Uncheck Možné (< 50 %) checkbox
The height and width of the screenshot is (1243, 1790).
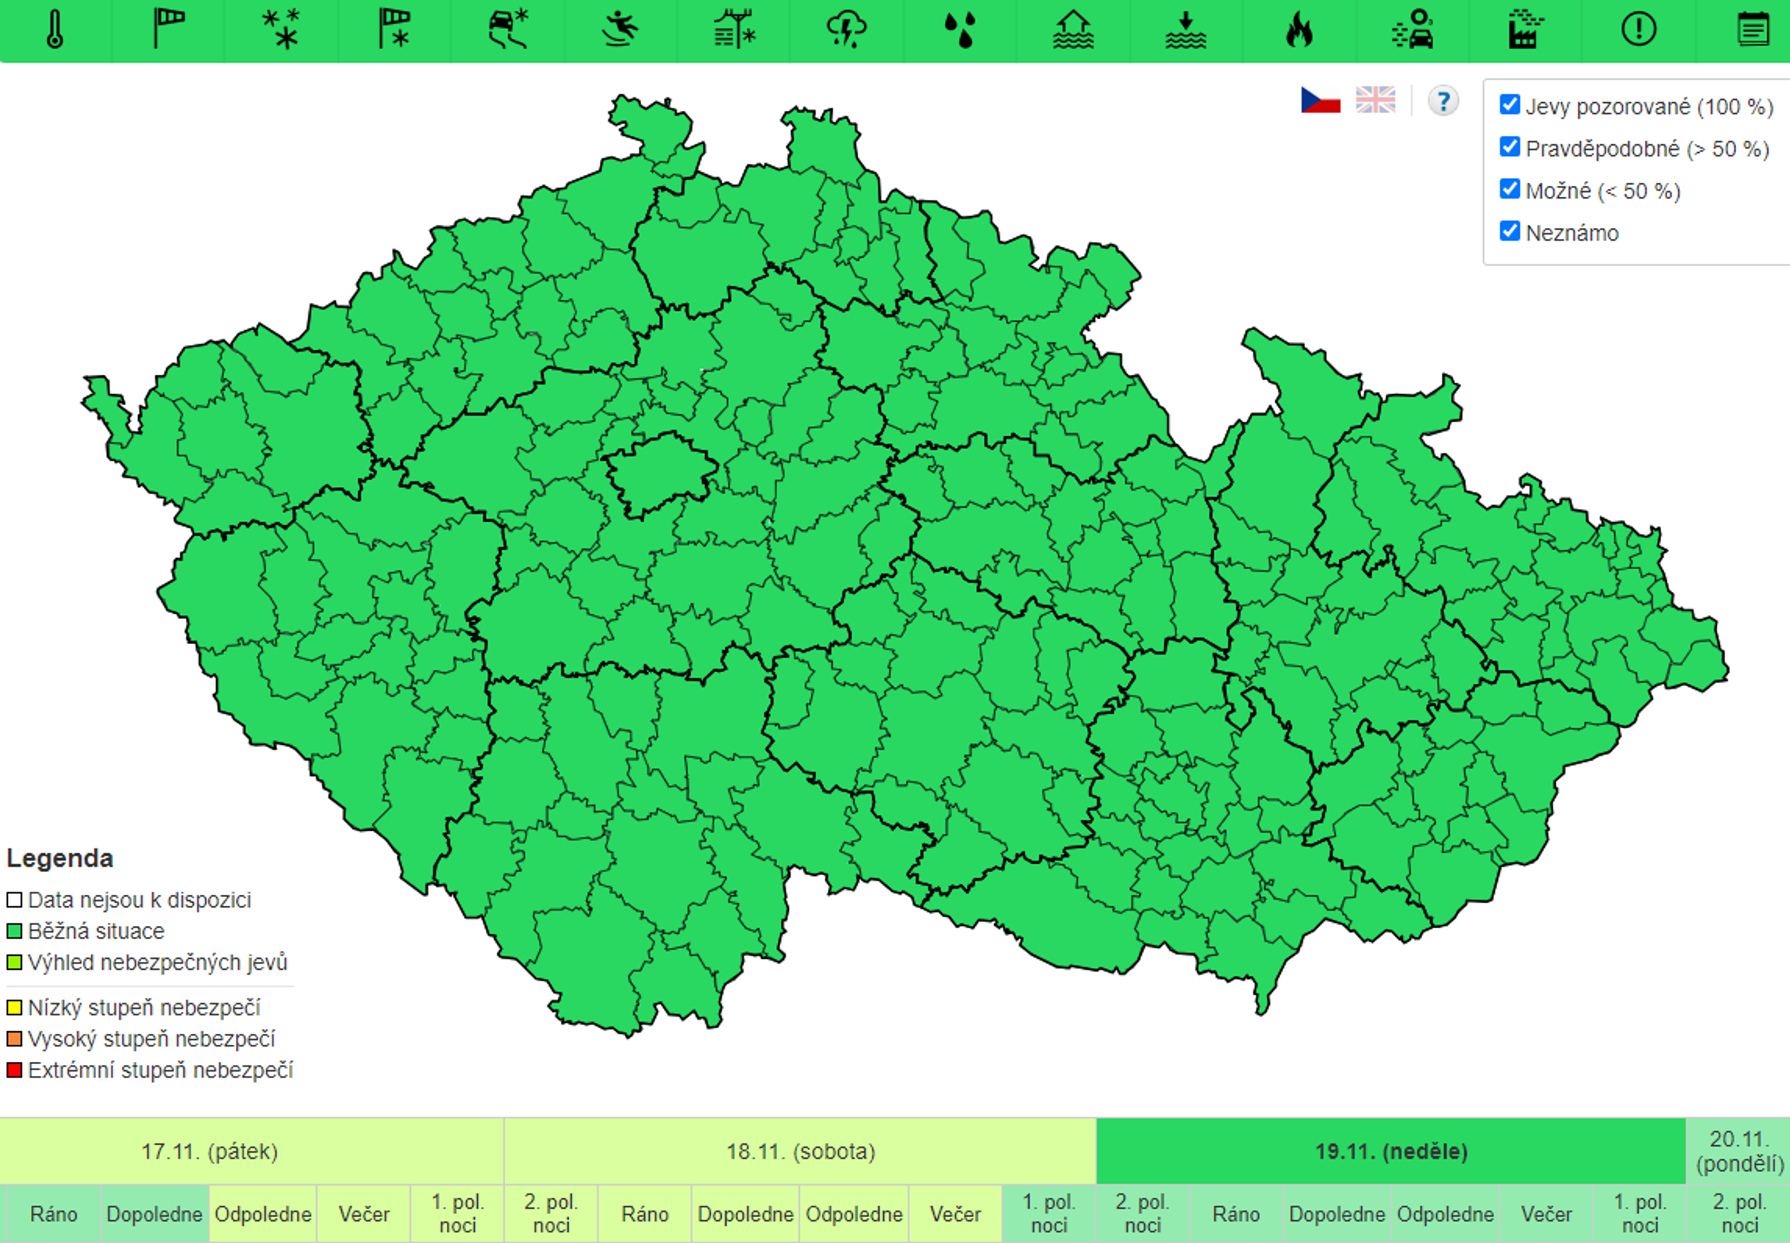1510,188
